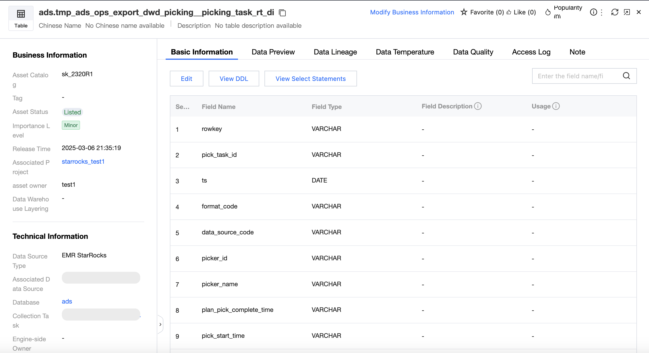Click the Like thumbs-up icon
The image size is (649, 353).
coord(509,12)
